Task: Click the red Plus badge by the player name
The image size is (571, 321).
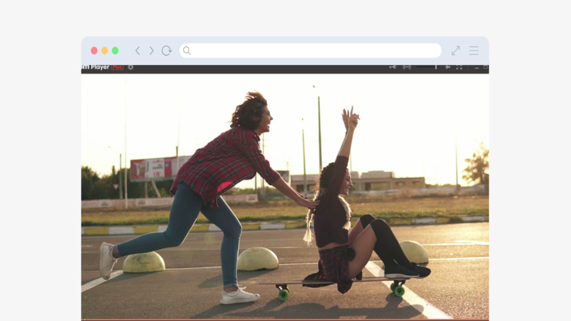Action: coord(117,67)
